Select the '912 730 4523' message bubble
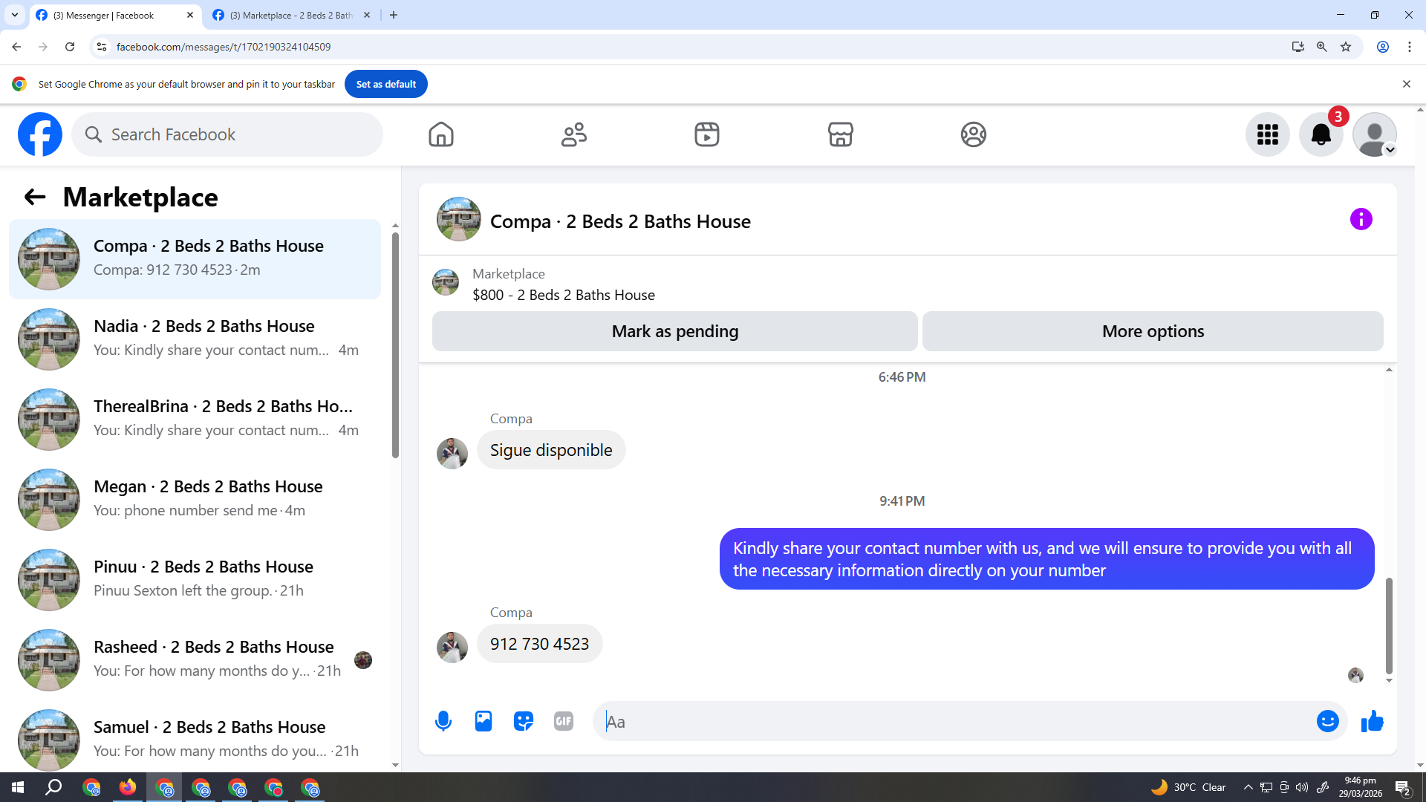 (x=539, y=644)
